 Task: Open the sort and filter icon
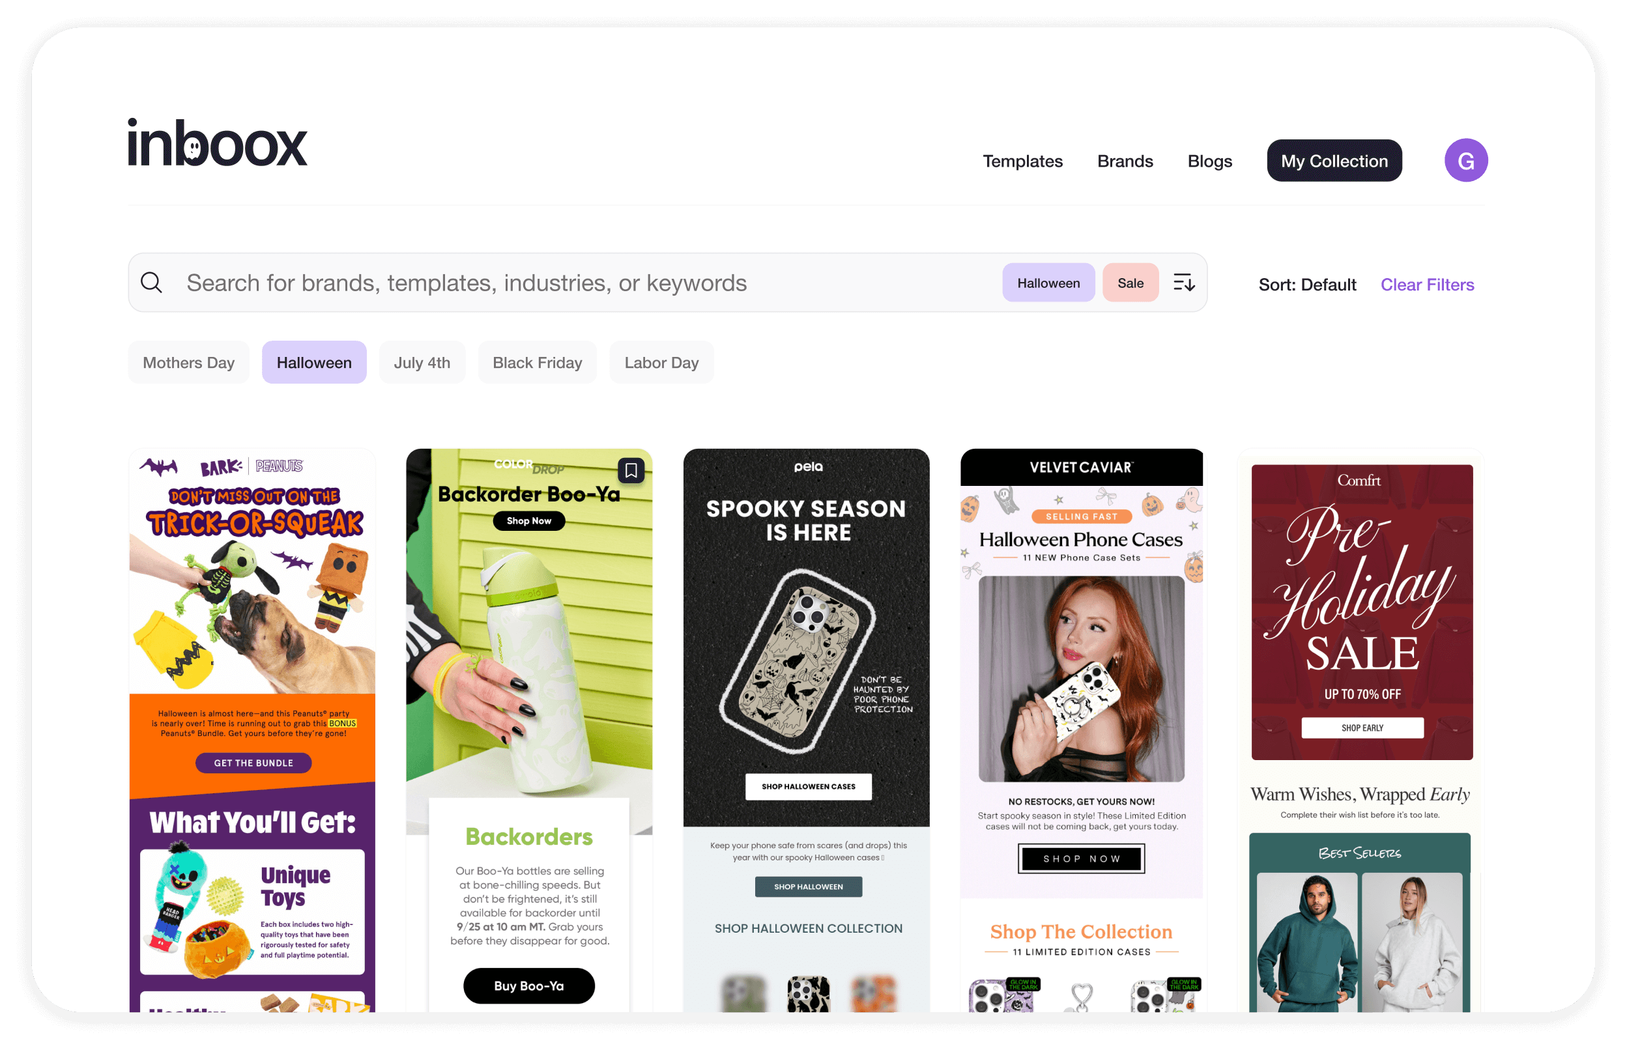pyautogui.click(x=1184, y=283)
